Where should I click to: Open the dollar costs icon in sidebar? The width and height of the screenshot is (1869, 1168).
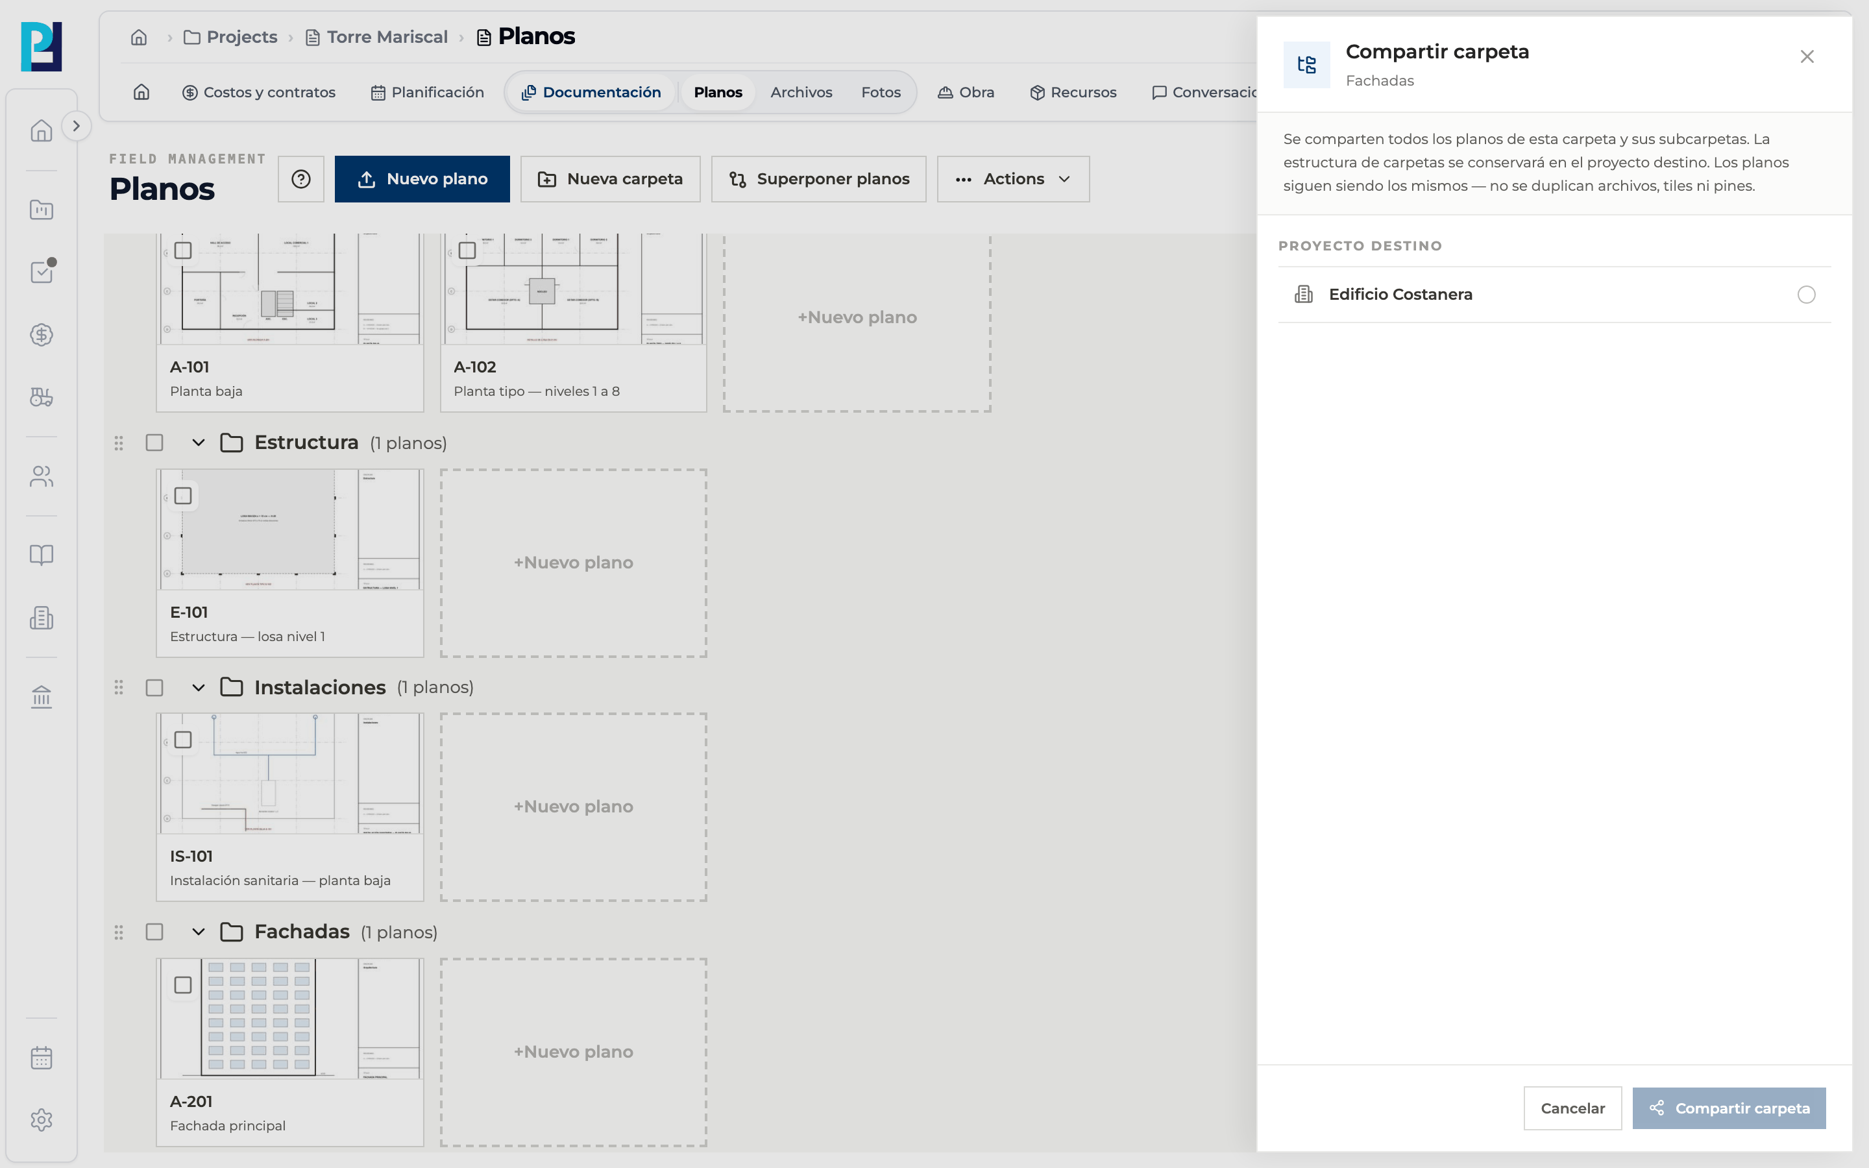coord(42,334)
